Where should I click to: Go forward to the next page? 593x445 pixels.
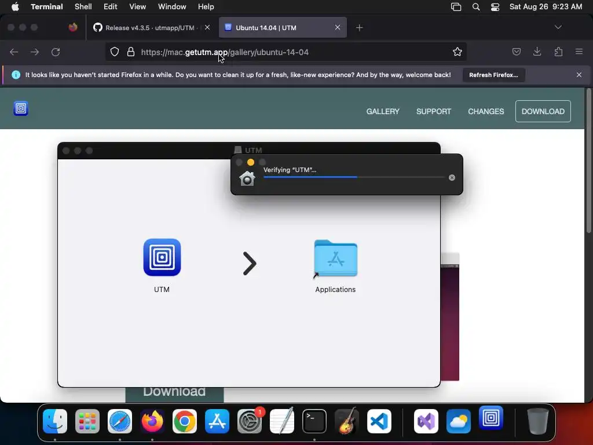[x=35, y=52]
